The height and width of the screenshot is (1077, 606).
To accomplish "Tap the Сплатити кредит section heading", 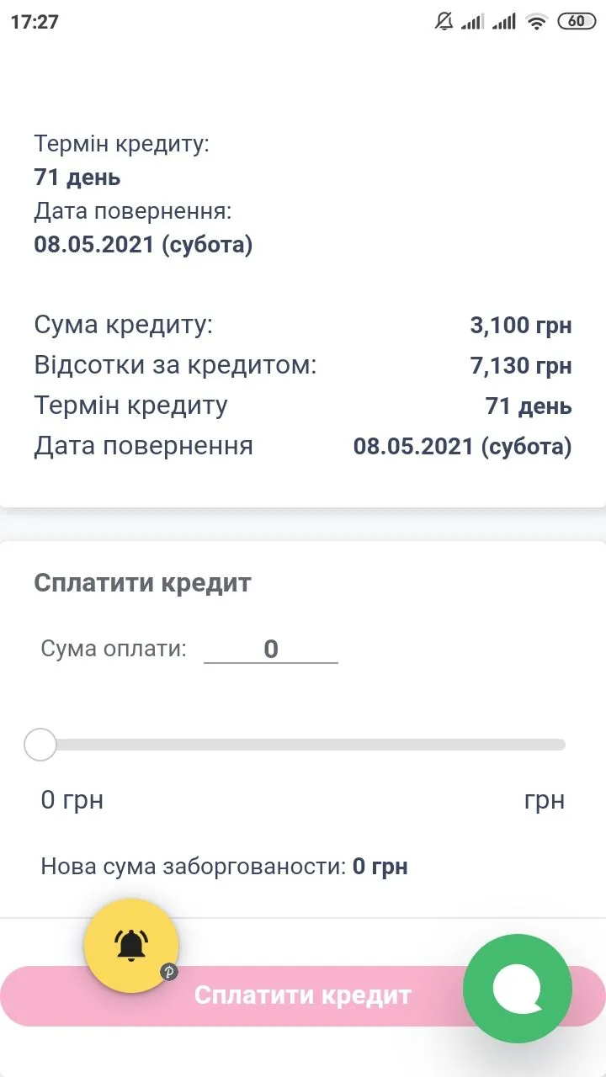I will (142, 583).
